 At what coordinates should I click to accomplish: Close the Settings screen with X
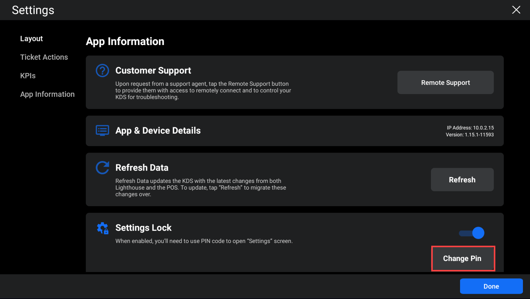click(x=516, y=10)
